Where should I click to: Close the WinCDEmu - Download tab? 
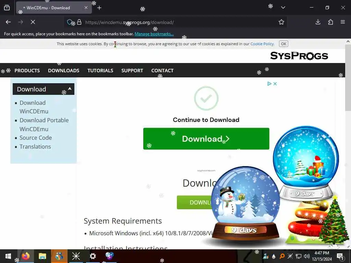tap(86, 8)
